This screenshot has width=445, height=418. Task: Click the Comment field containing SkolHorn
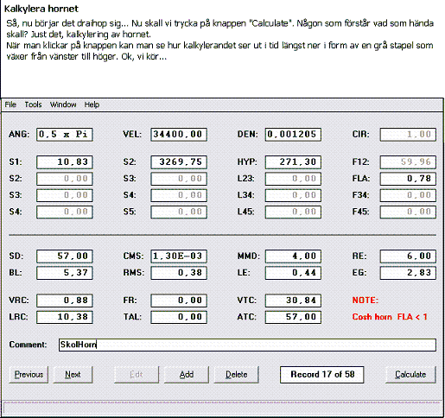click(x=247, y=345)
